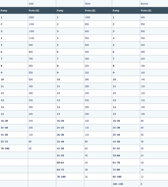This screenshot has height=187, width=168.
Task: Click the first Rang header in dark bar
Action: [4, 10]
